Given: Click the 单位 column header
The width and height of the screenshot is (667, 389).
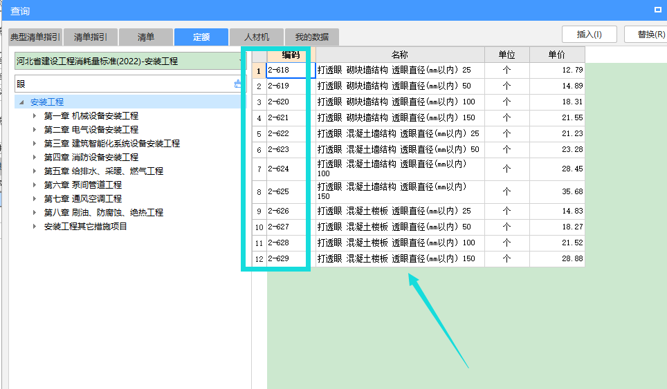Looking at the screenshot, I should tap(506, 55).
